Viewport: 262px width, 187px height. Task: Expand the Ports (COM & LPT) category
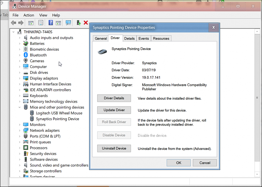point(20,136)
